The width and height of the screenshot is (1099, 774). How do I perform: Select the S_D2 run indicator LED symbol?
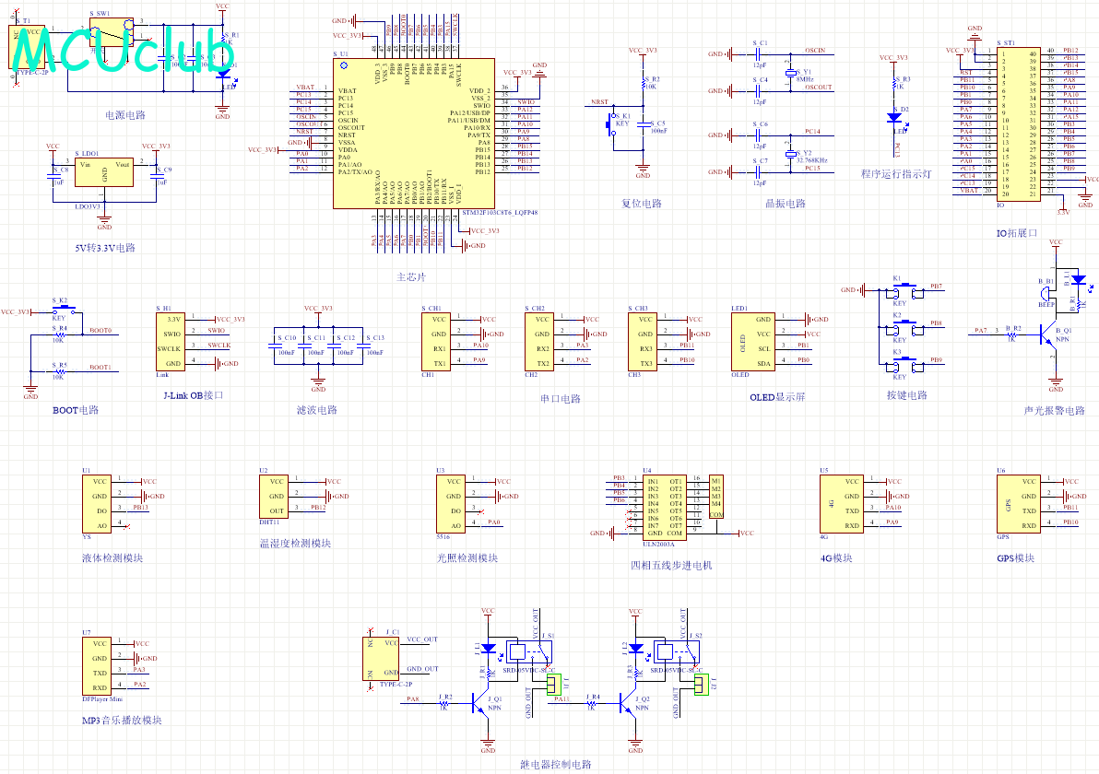895,118
